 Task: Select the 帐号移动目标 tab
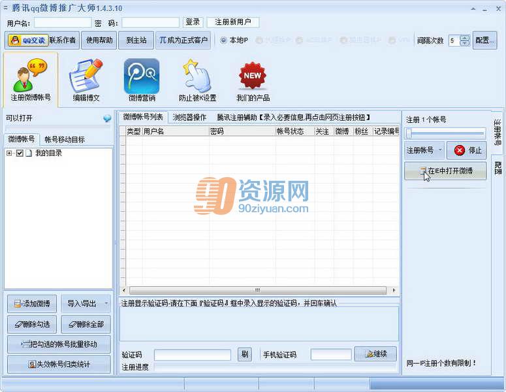(x=65, y=140)
